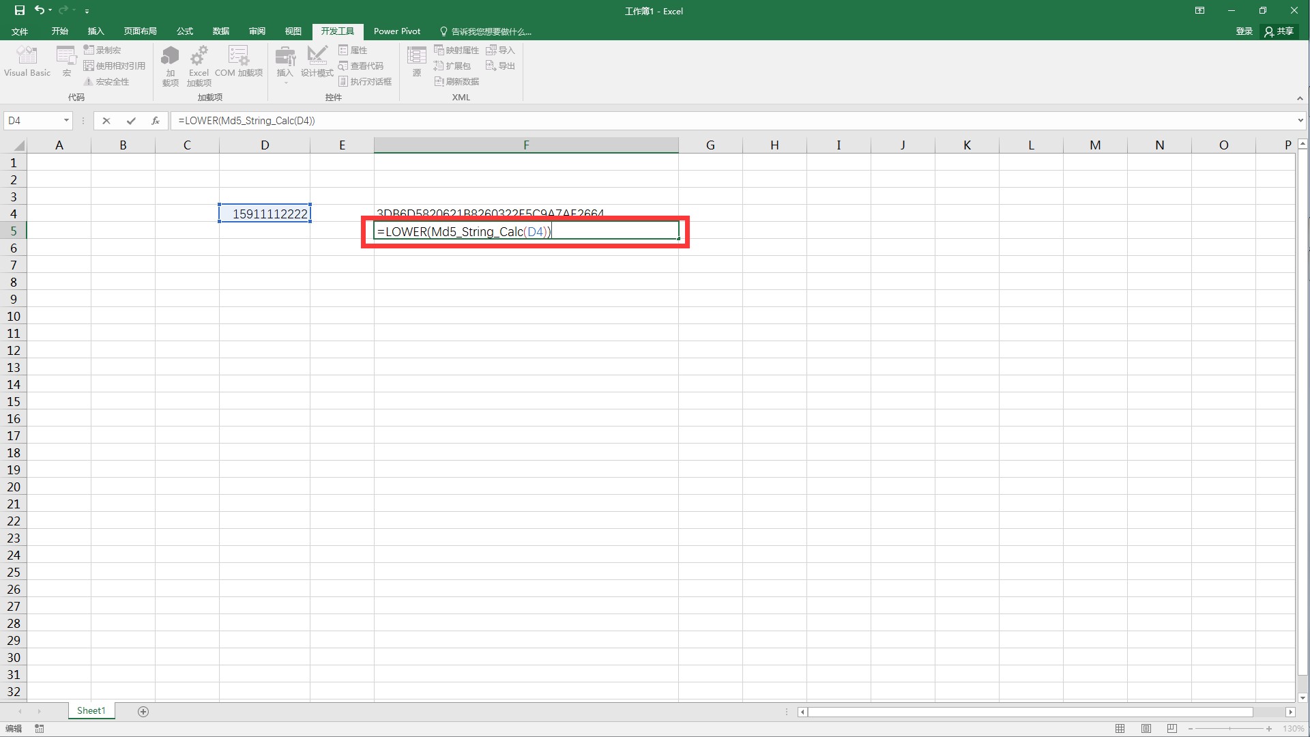Open the 源 XML source pane
The height and width of the screenshot is (737, 1310).
click(416, 63)
